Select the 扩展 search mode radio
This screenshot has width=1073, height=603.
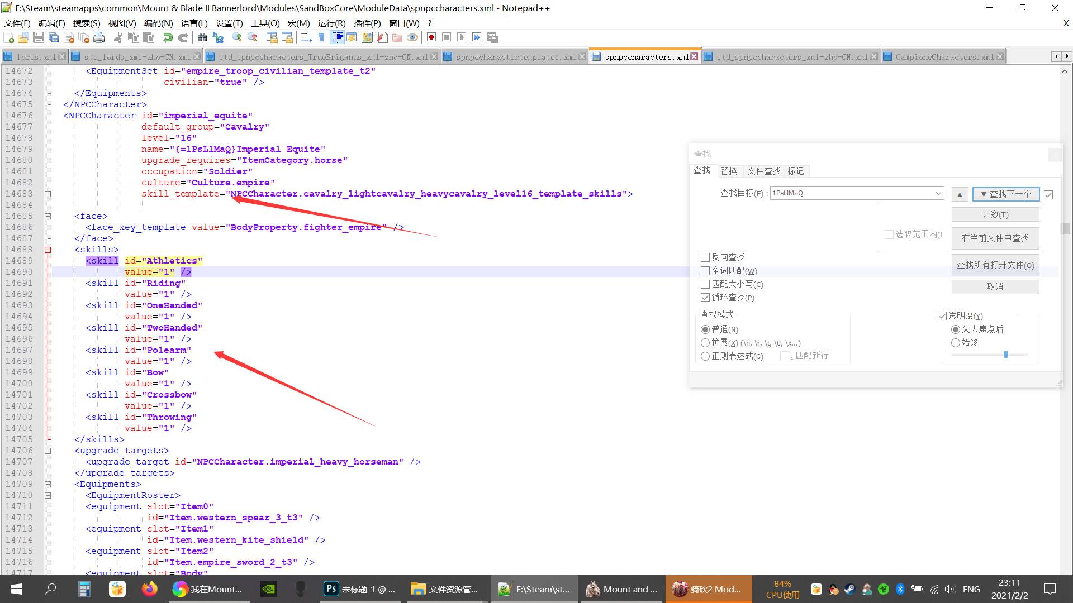(x=705, y=343)
